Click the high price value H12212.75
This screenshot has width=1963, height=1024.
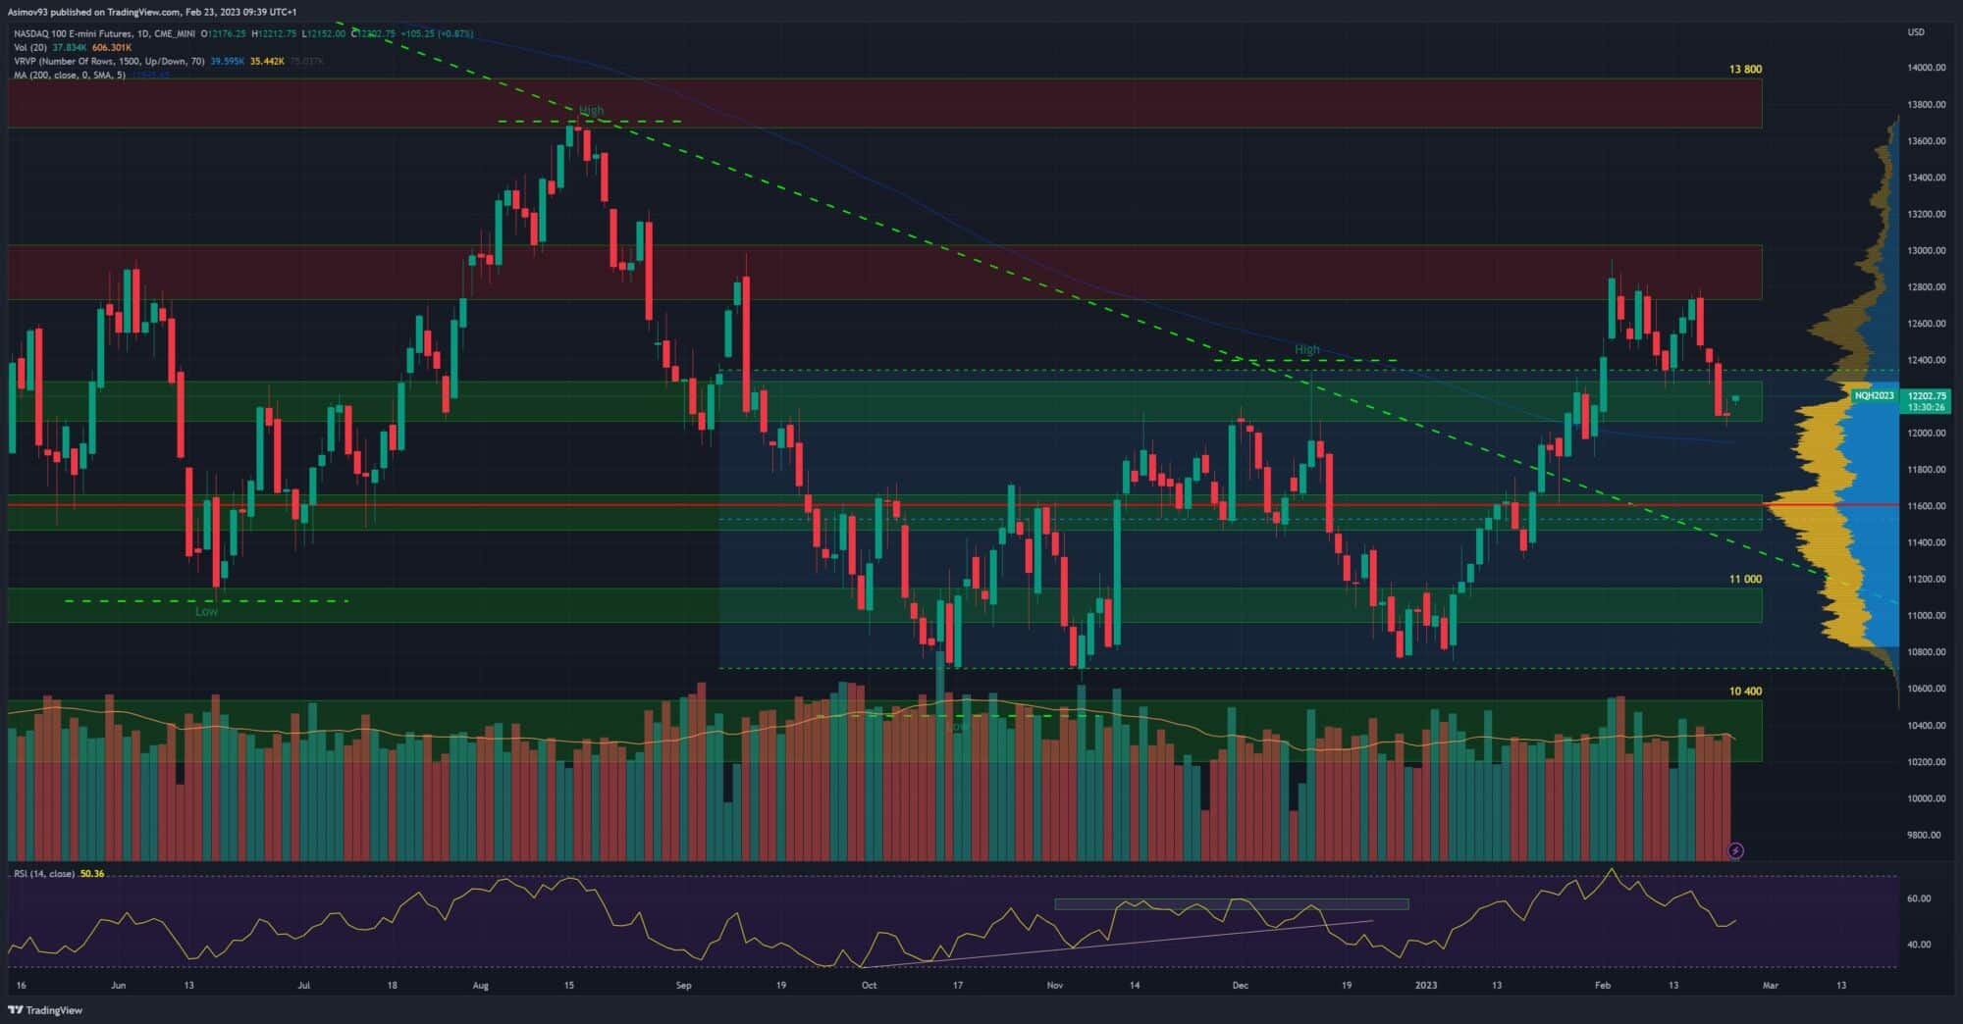274,33
